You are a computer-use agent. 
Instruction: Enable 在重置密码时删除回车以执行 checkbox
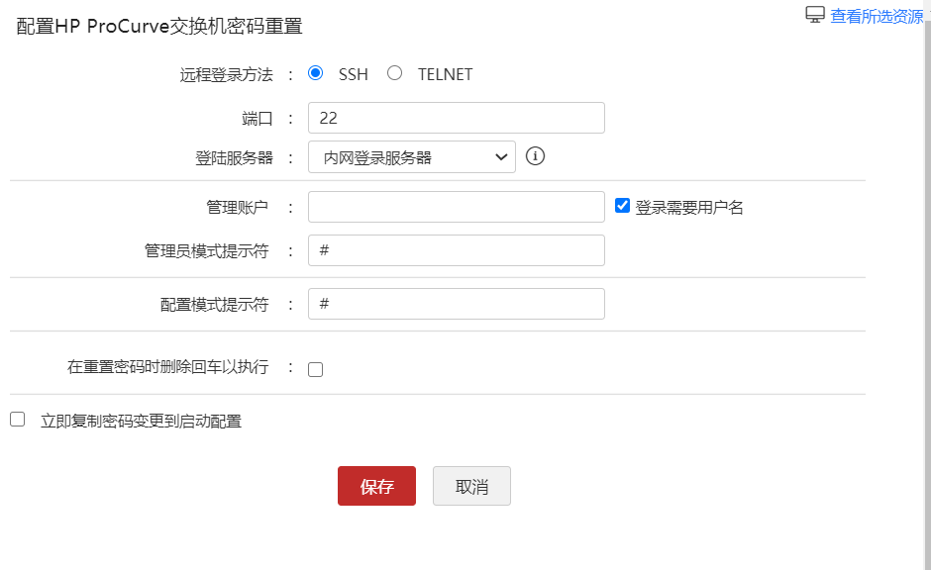316,369
